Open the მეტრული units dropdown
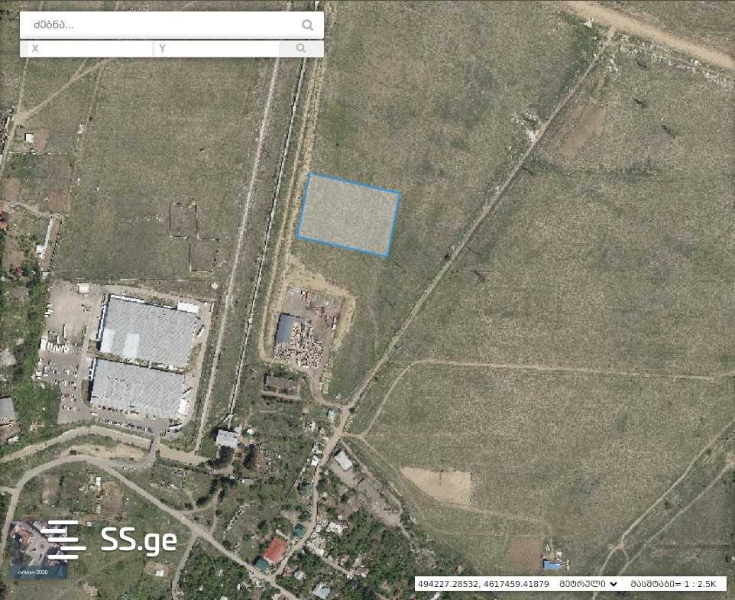Viewport: 735px width, 600px height. (x=589, y=584)
